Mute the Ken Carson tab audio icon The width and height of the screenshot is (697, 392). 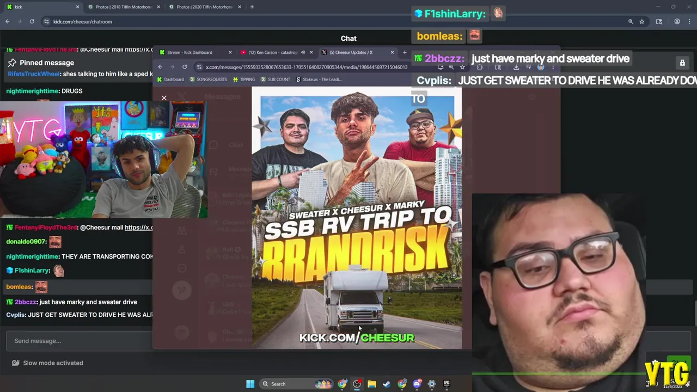point(303,52)
